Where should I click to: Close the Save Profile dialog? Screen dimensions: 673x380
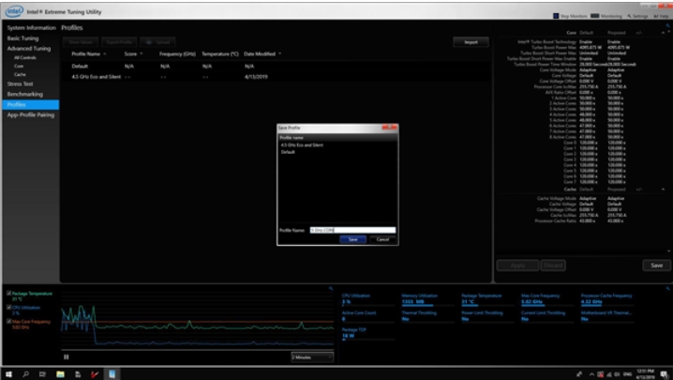click(390, 128)
